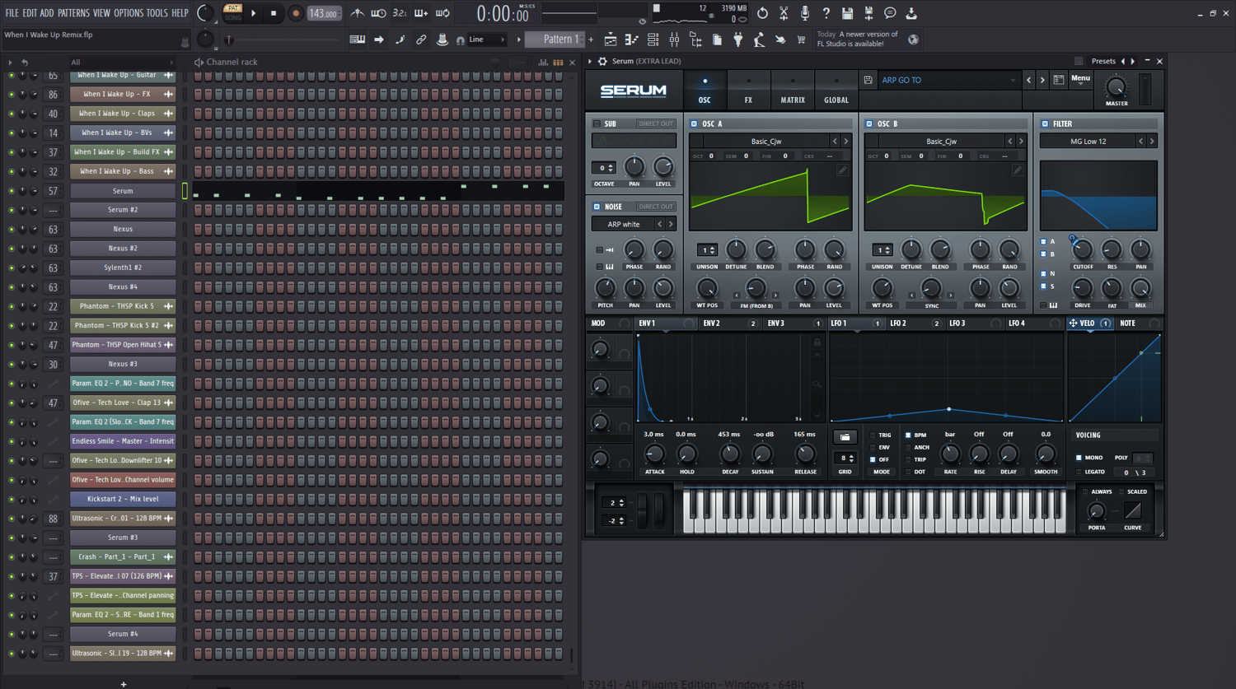Click the undo history icon

(762, 13)
